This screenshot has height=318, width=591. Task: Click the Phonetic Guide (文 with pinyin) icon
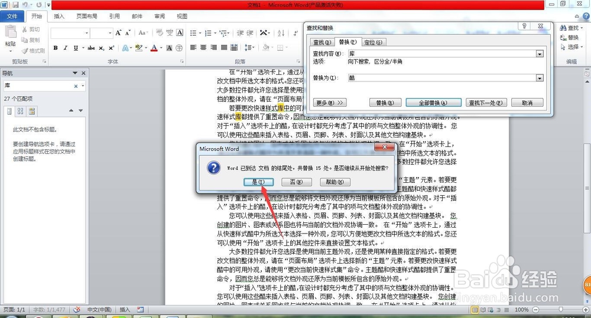coord(170,32)
